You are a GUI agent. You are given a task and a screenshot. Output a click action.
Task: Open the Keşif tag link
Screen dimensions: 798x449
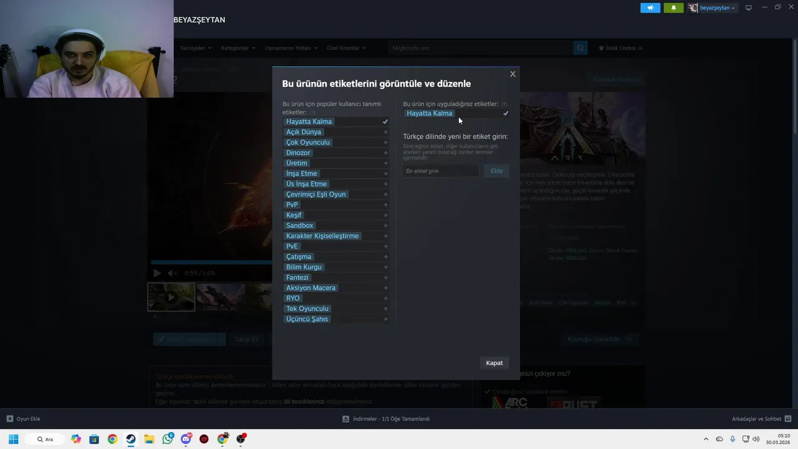point(294,215)
